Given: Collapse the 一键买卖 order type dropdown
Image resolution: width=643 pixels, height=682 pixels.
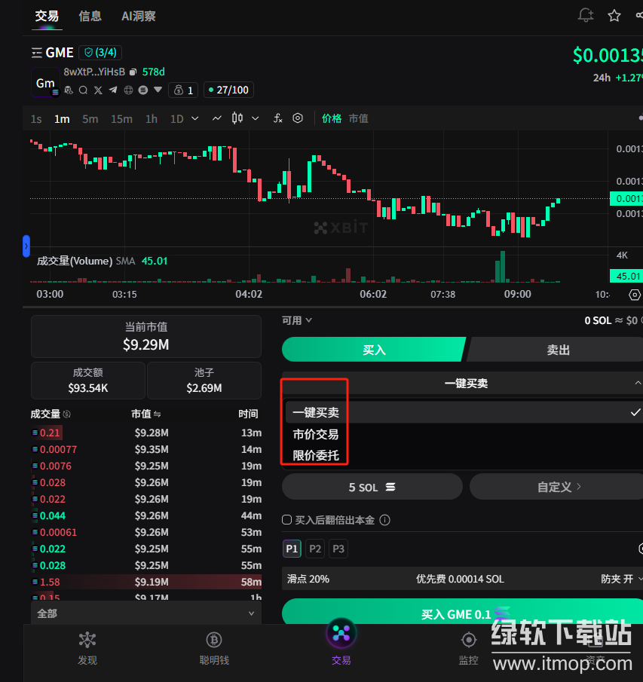Looking at the screenshot, I should (638, 383).
